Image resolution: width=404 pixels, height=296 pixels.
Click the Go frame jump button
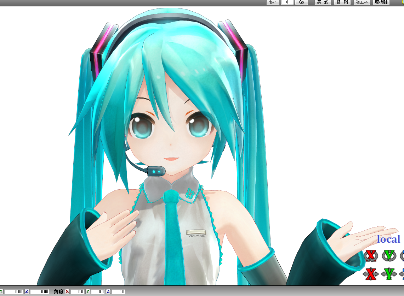tap(301, 2)
